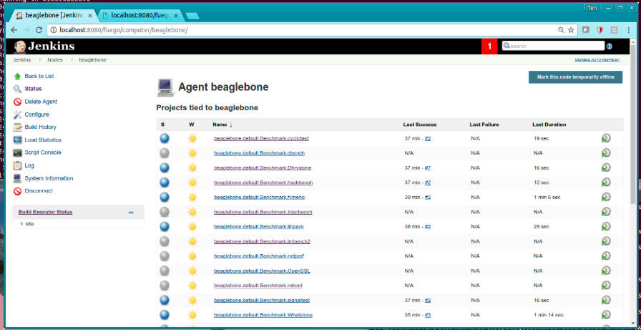
Task: Open the Build Executor Status link
Action: coord(45,212)
